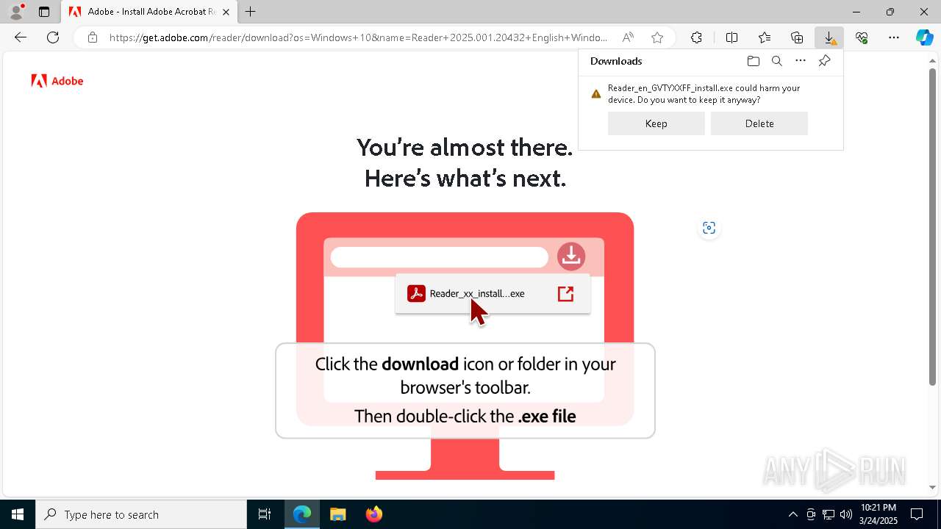Viewport: 941px width, 529px height.
Task: Open the tab actions menu icon
Action: (x=44, y=12)
